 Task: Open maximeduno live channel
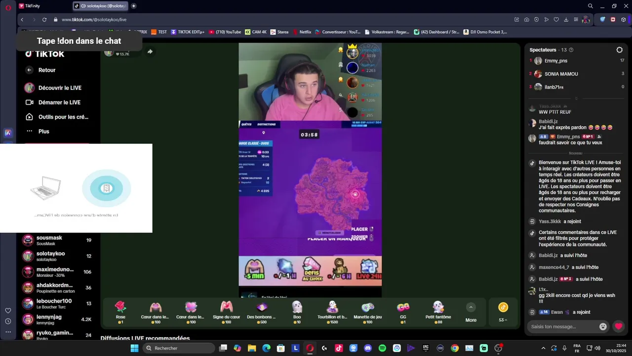(x=57, y=272)
